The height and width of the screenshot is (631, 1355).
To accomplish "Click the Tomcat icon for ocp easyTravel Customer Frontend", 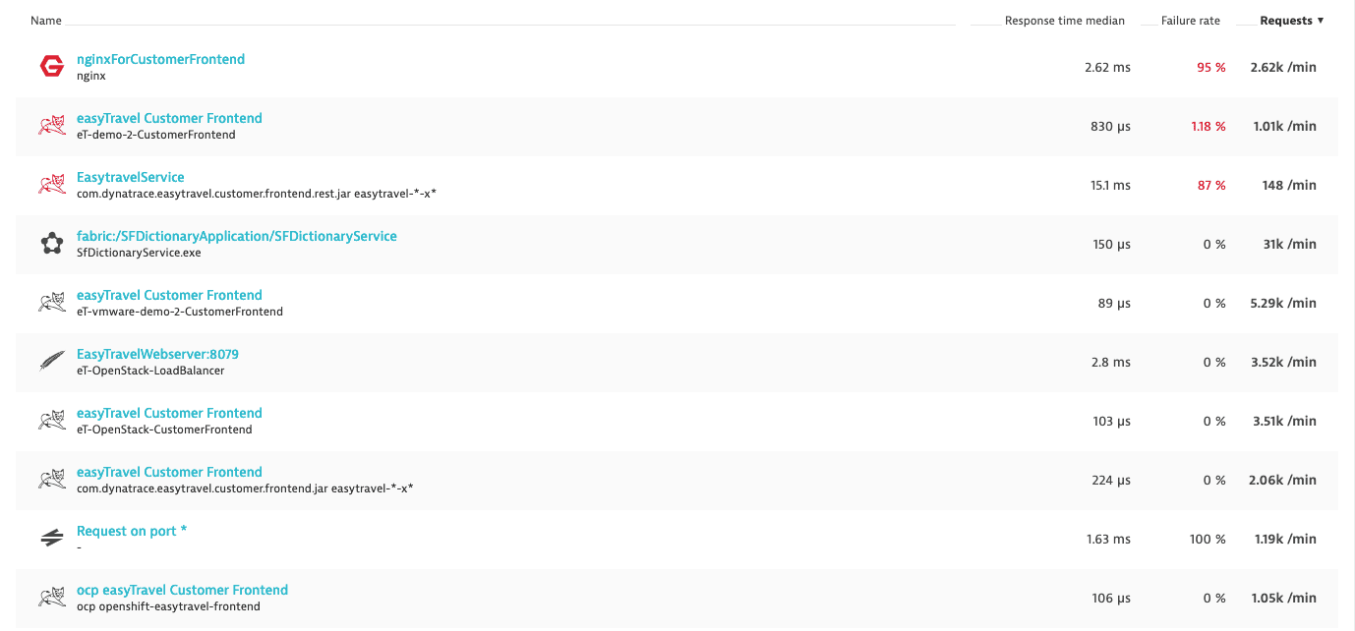I will click(x=51, y=598).
